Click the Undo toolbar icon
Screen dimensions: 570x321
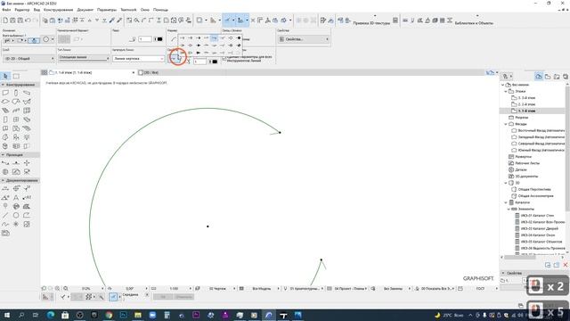tap(28, 21)
